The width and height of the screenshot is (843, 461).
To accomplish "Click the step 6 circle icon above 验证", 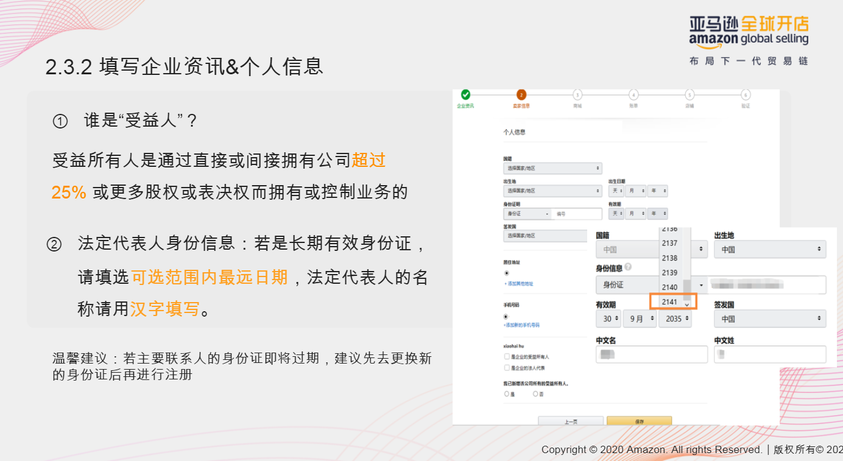I will [746, 95].
